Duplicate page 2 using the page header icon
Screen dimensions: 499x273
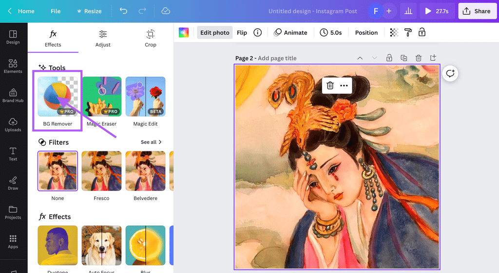404,58
